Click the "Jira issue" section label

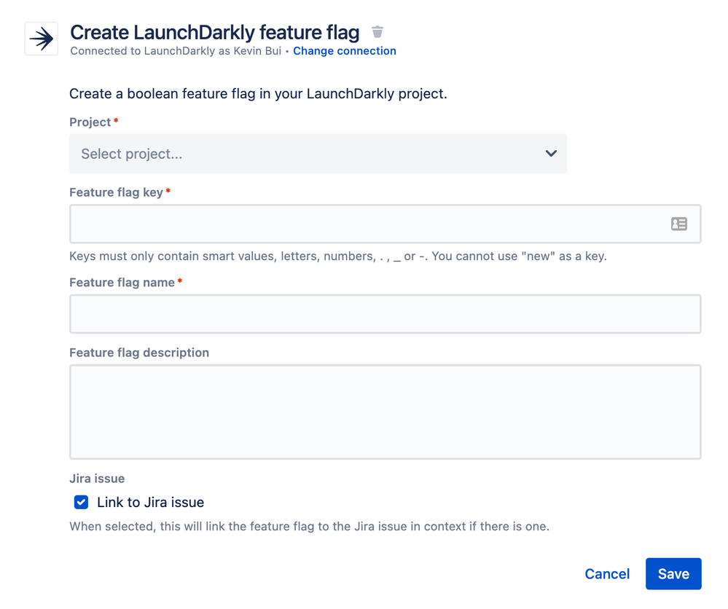point(97,479)
